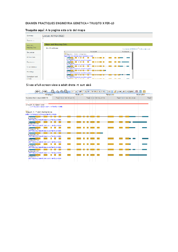Image resolution: width=178 pixels, height=252 pixels.
Task: Click the vertical scrollbar of embedded map
Action: pos(132,61)
